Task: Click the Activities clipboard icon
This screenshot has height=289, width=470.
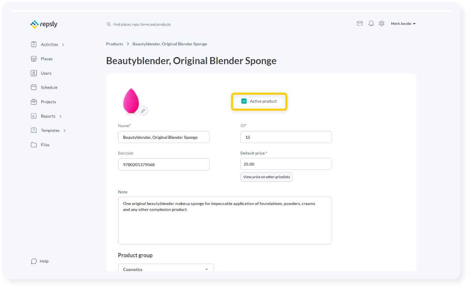Action: coord(34,45)
